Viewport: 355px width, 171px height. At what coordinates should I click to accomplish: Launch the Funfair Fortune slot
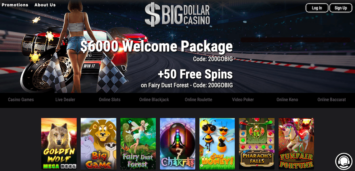coord(296,144)
